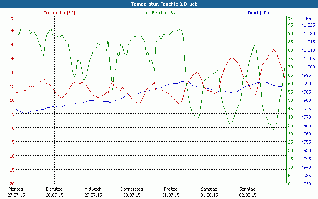Click the green '25' humidity tick
This screenshot has height=199, width=318.
pyautogui.click(x=291, y=142)
